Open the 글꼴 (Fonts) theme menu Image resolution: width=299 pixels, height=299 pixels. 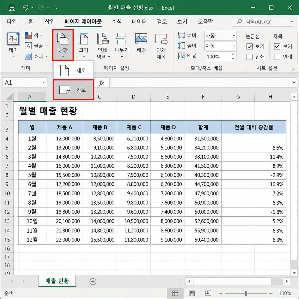click(x=36, y=46)
